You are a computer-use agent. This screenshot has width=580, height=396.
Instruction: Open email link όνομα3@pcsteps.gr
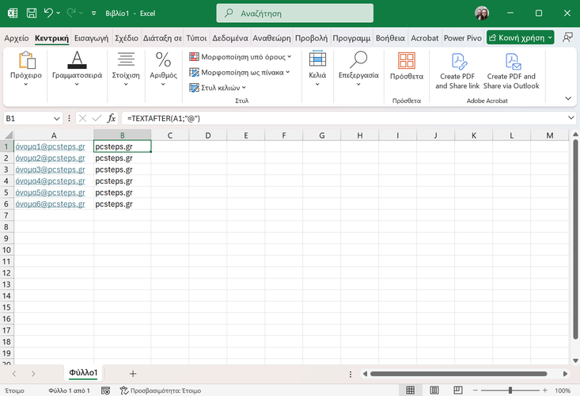point(49,169)
